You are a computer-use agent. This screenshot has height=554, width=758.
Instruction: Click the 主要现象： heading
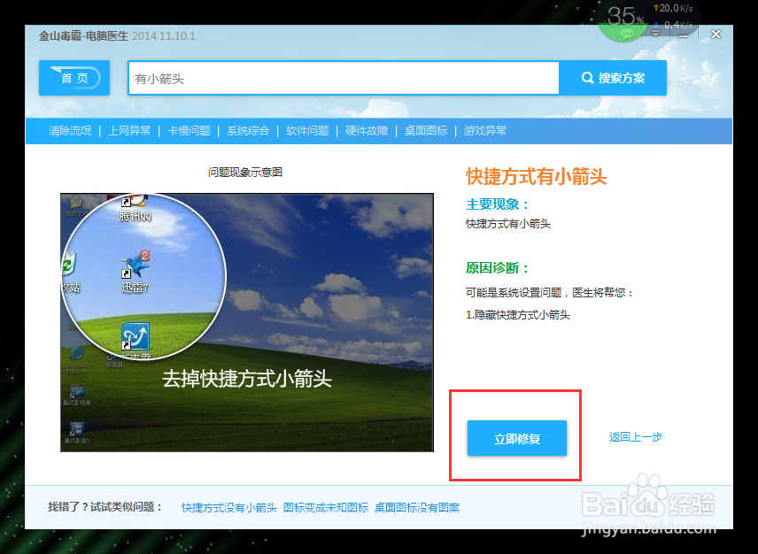click(x=498, y=204)
